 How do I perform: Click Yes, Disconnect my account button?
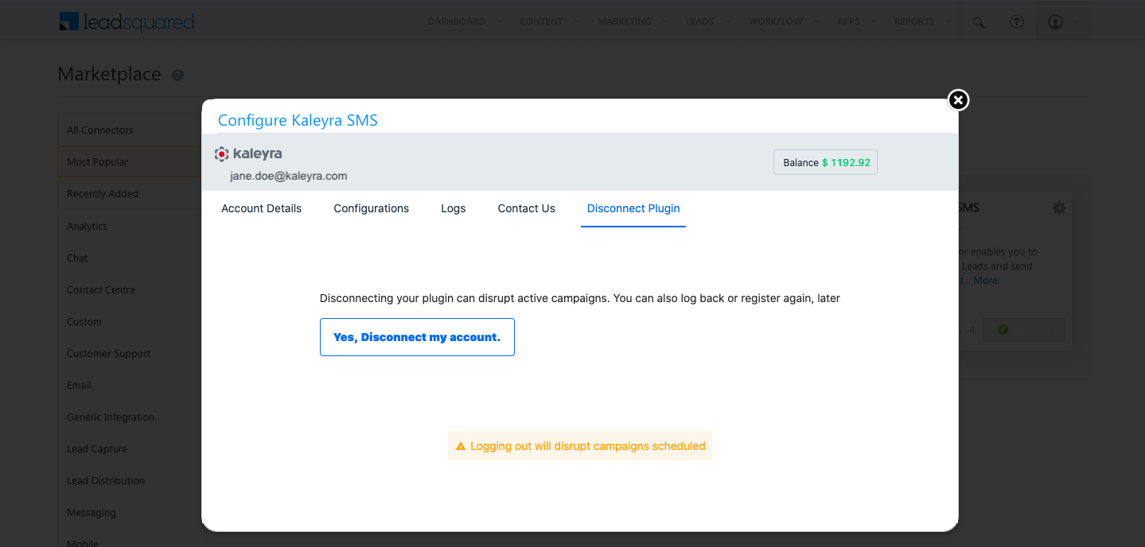point(417,337)
